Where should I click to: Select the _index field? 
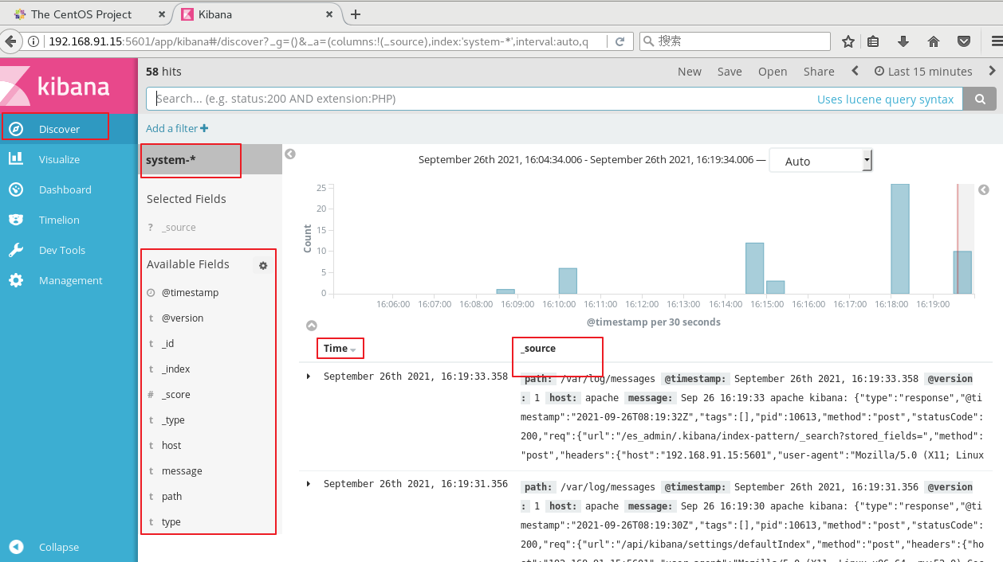(x=175, y=369)
